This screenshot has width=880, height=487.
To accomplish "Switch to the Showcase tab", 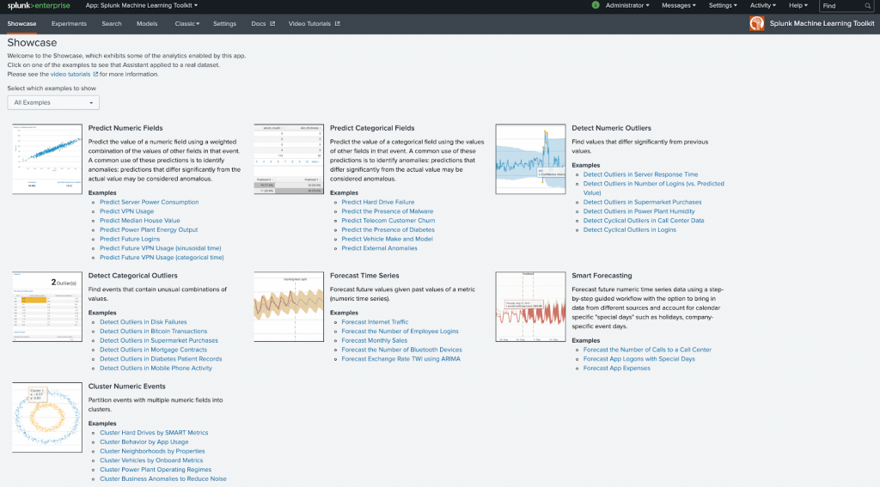I will pyautogui.click(x=21, y=23).
